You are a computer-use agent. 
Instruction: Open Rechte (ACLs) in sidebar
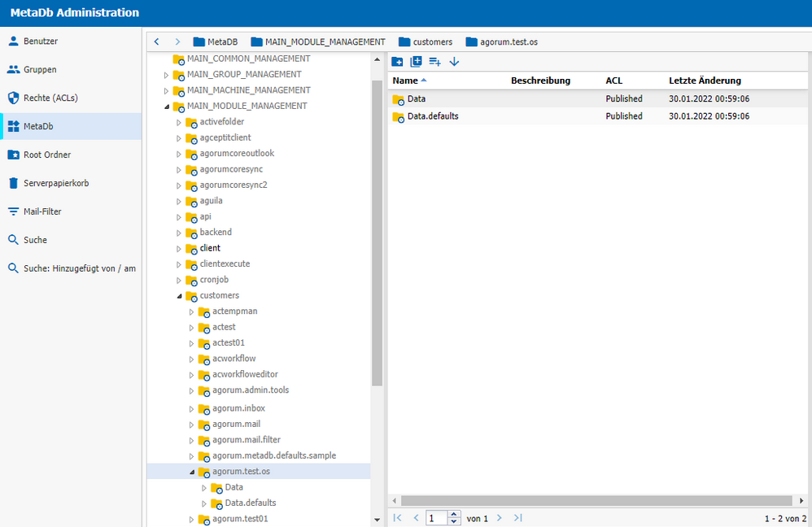pos(71,98)
